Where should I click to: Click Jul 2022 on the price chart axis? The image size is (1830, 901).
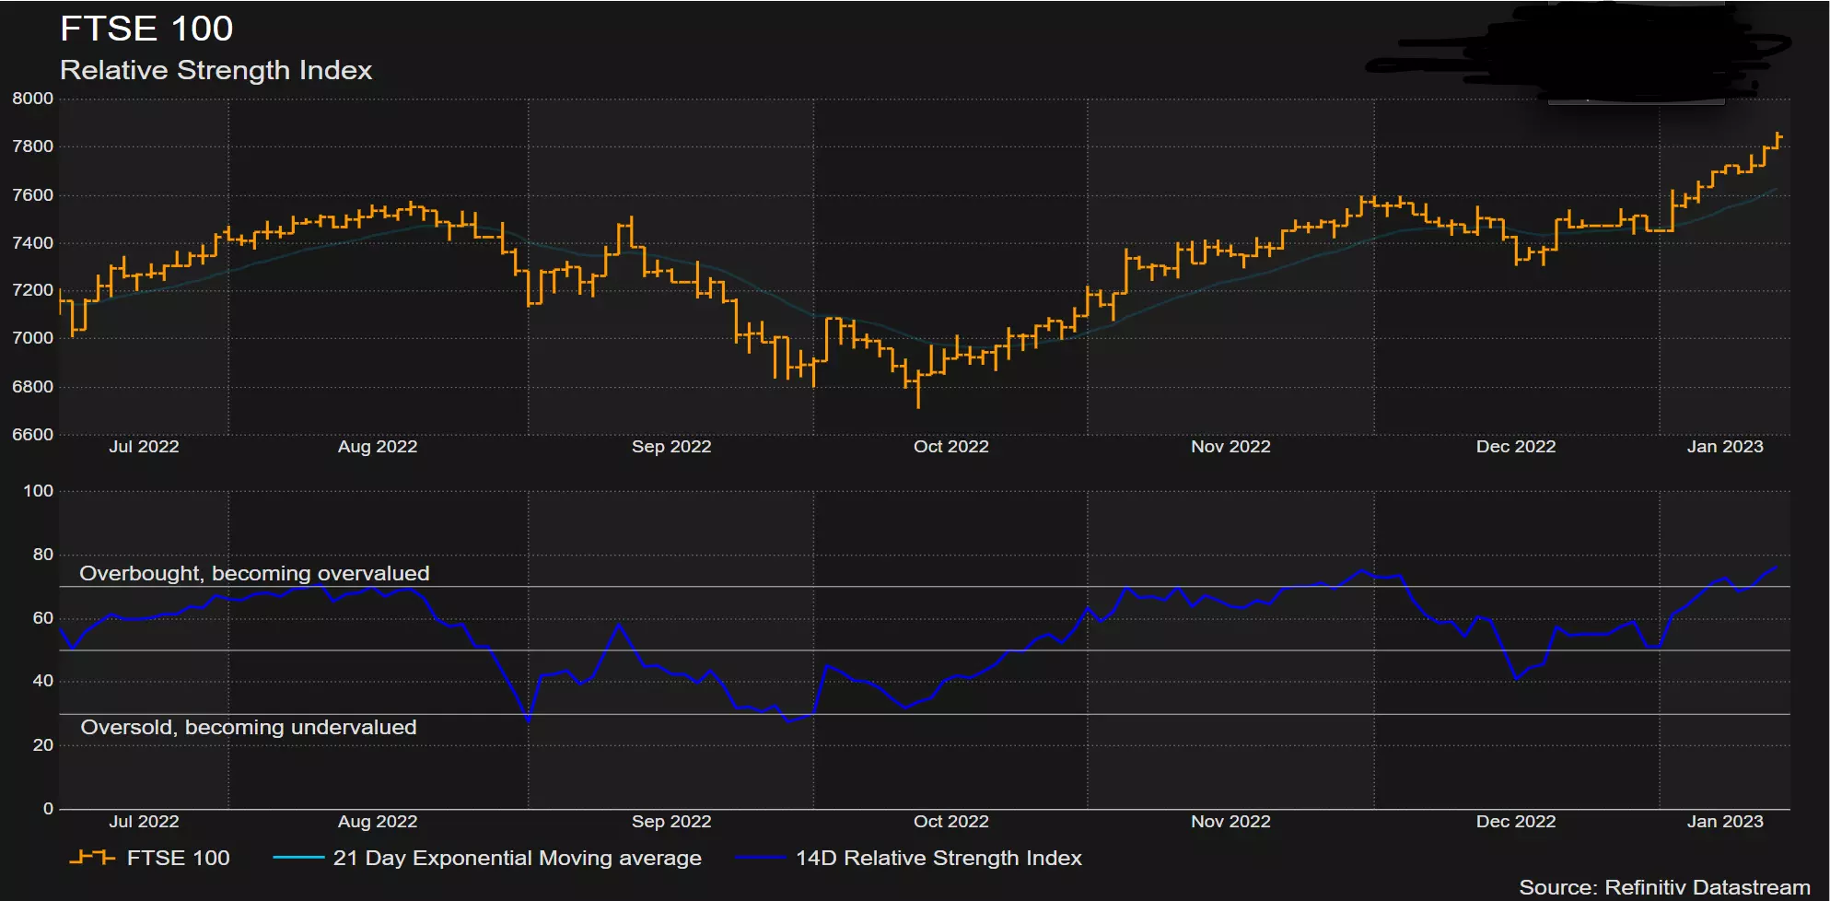(144, 447)
